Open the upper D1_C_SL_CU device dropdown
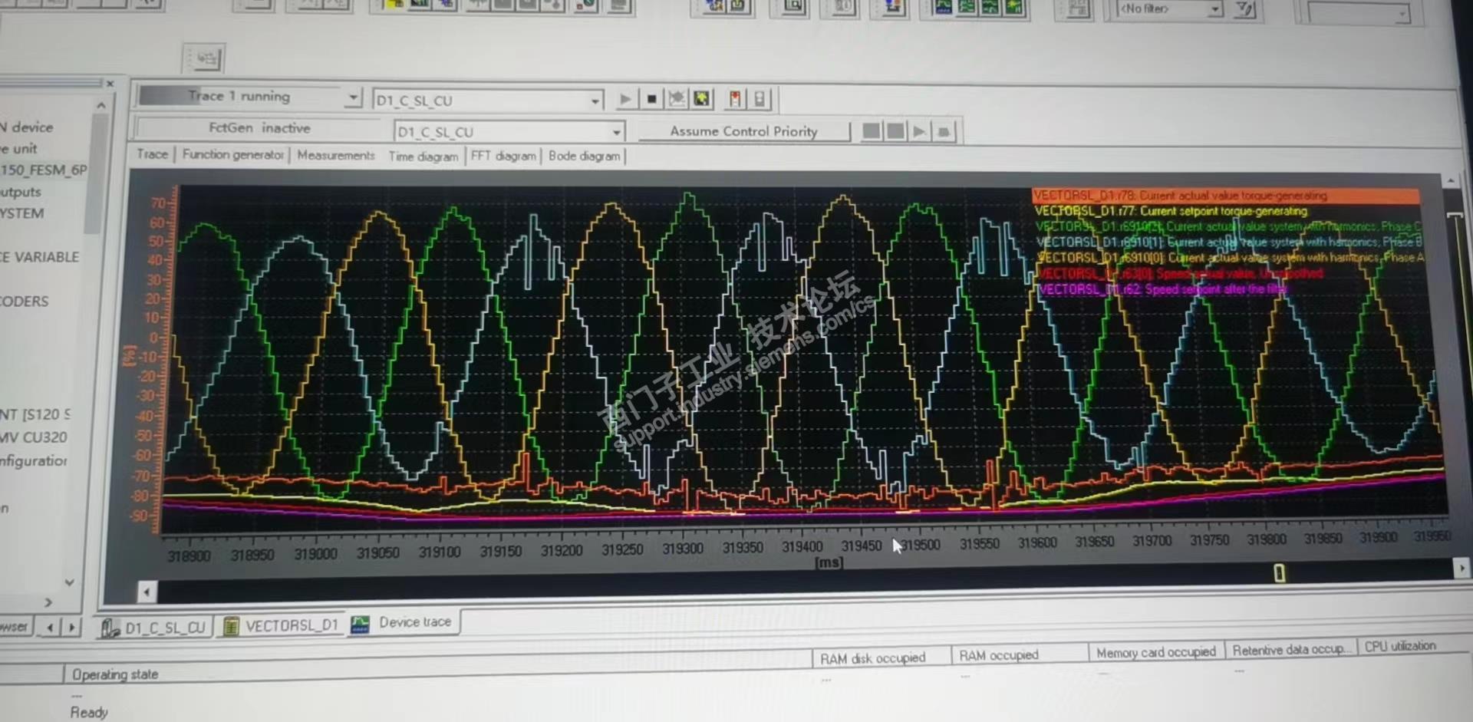 (x=595, y=101)
